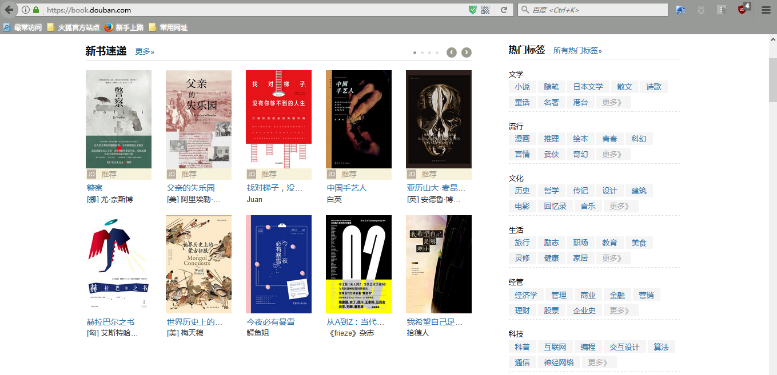The width and height of the screenshot is (777, 375).
Task: Select the 小说 tag
Action: click(x=522, y=87)
